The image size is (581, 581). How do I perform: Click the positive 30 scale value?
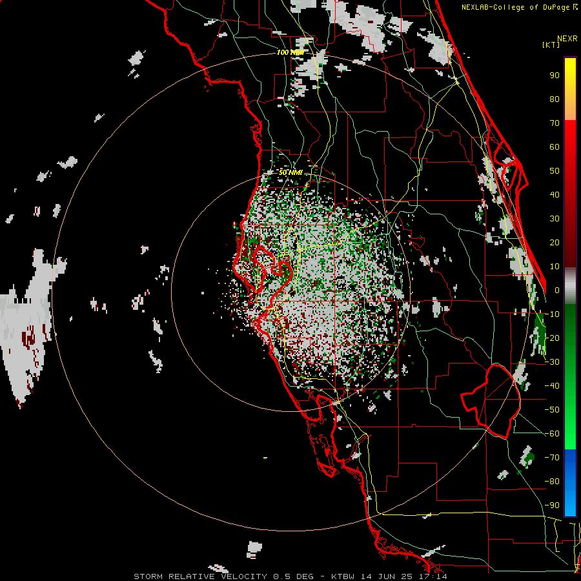tap(555, 219)
